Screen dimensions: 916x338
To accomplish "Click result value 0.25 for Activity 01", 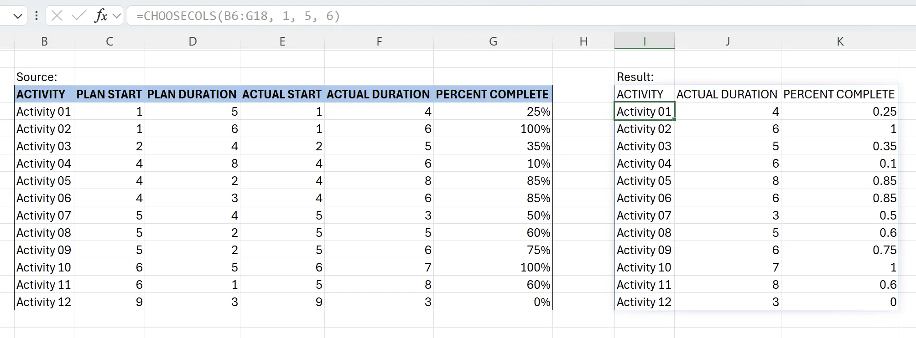I will [x=840, y=111].
